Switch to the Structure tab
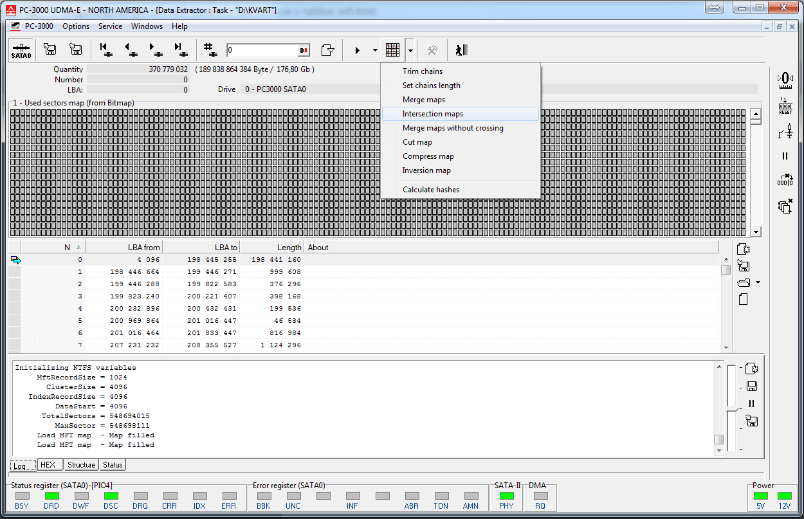Viewport: 804px width, 519px height. coord(82,464)
